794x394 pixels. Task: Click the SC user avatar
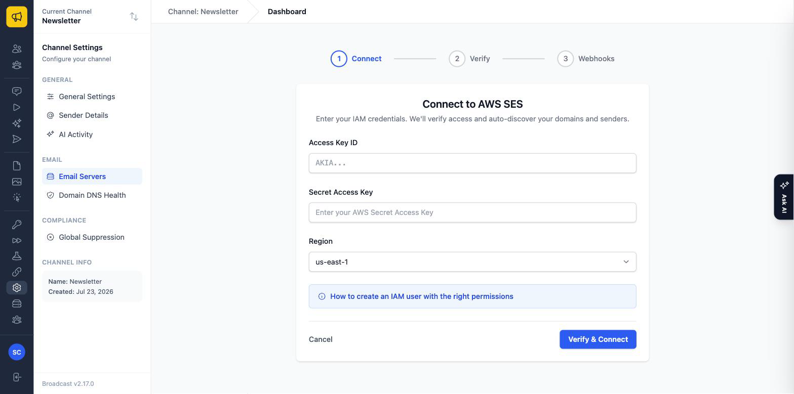(17, 352)
